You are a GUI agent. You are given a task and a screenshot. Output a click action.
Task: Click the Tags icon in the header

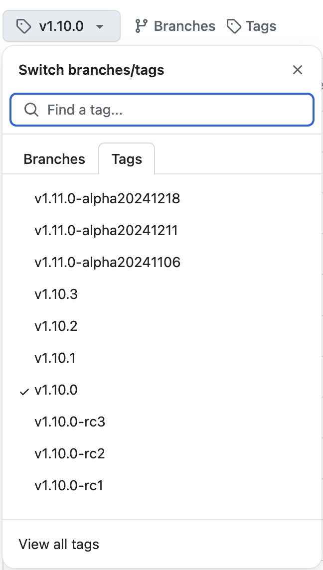pyautogui.click(x=234, y=26)
